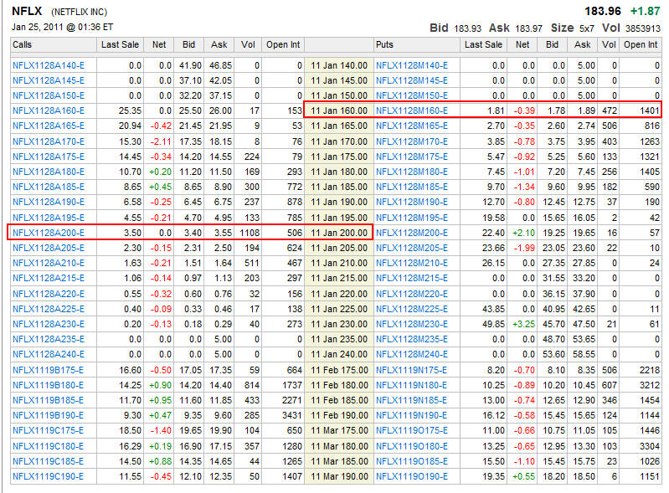Select the 11 Jan 200.00 strike cell
The width and height of the screenshot is (669, 493).
(338, 232)
